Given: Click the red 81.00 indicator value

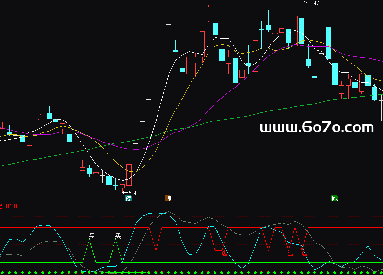Looking at the screenshot, I should 12,206.
